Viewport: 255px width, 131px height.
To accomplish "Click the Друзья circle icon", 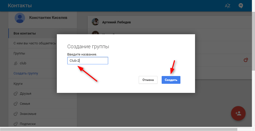I will tap(16, 94).
